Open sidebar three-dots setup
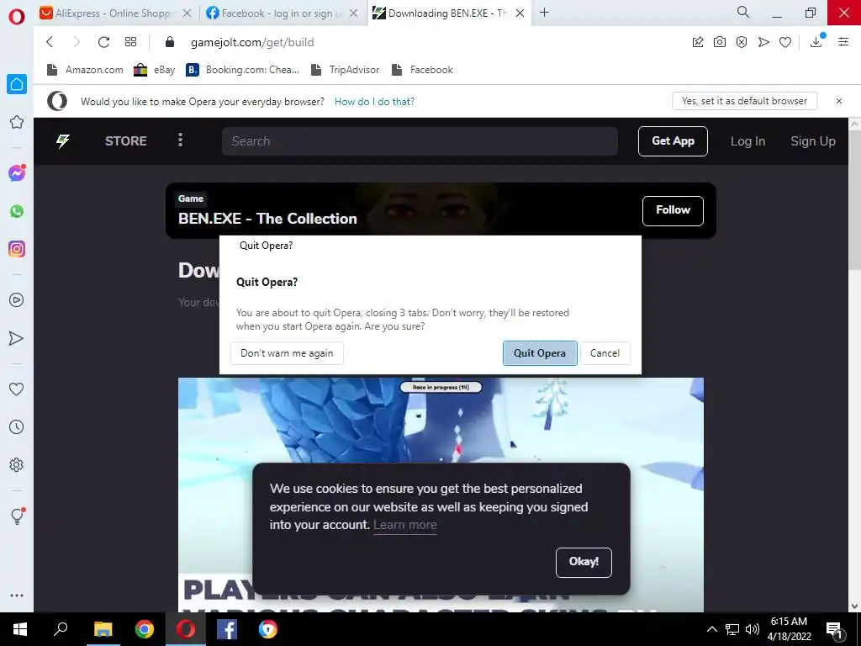 point(17,596)
